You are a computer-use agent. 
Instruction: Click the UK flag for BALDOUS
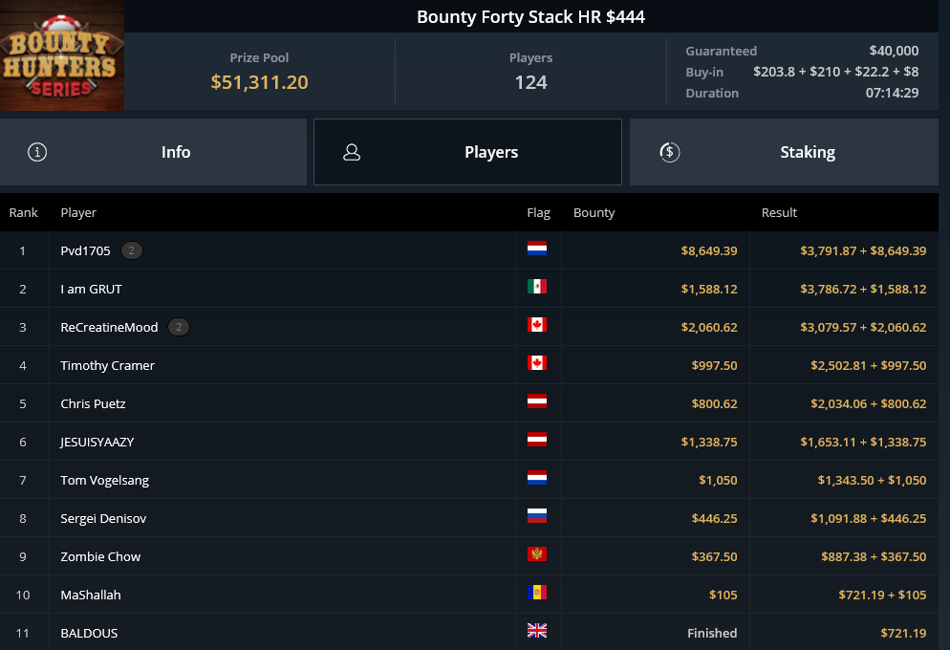click(x=537, y=631)
